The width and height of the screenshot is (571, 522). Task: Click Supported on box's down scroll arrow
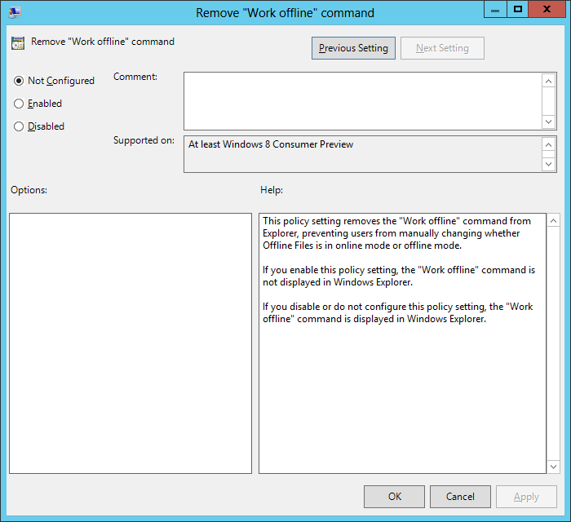pyautogui.click(x=549, y=164)
